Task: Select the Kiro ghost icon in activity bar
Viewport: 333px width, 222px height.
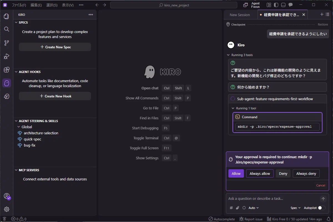Action: point(7,83)
